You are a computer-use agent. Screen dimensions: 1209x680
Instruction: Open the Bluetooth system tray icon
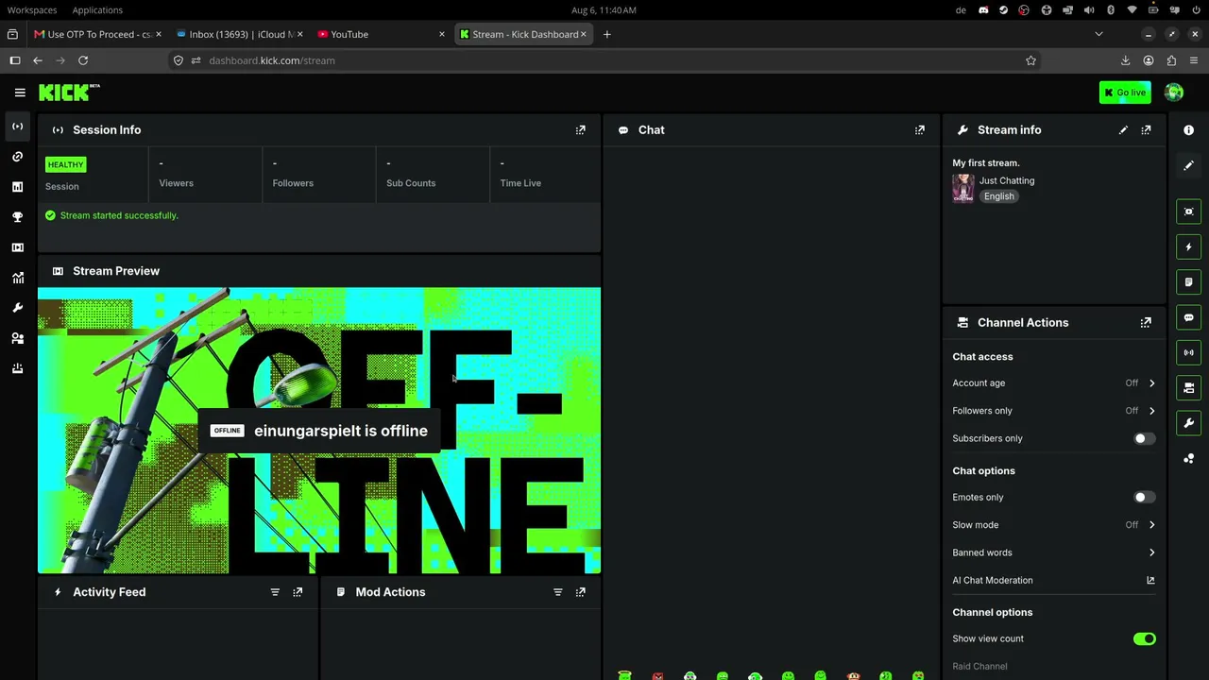1111,9
